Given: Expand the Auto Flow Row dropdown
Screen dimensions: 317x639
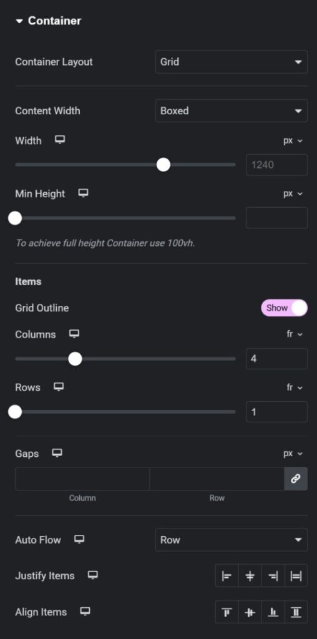Looking at the screenshot, I should pos(231,540).
